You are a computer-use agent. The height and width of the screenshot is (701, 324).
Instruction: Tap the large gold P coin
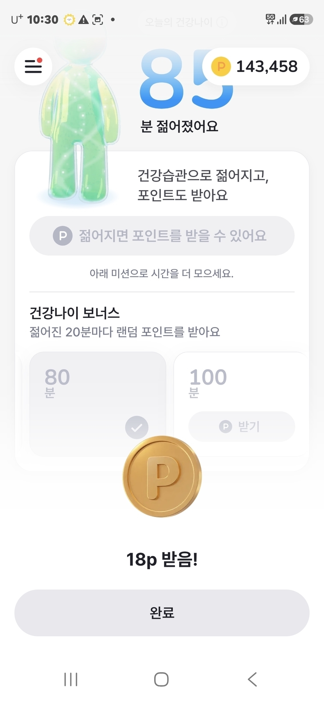coord(162,476)
